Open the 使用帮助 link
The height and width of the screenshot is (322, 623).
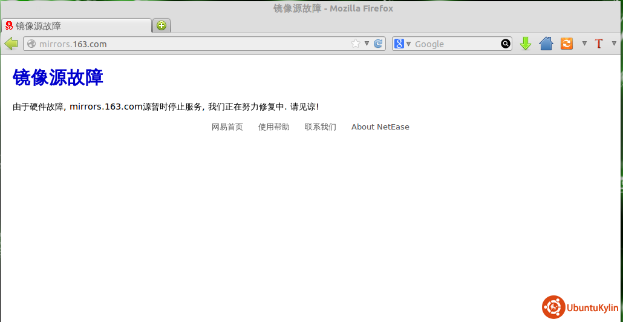[273, 127]
